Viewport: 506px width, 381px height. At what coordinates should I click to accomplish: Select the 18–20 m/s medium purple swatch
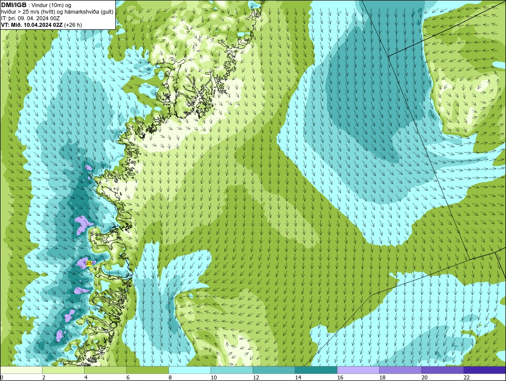[x=400, y=370]
